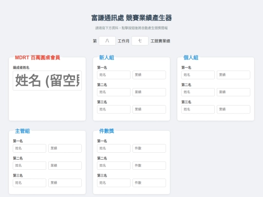
Task: Click the 工競賽業績 label text
Action: 160,41
